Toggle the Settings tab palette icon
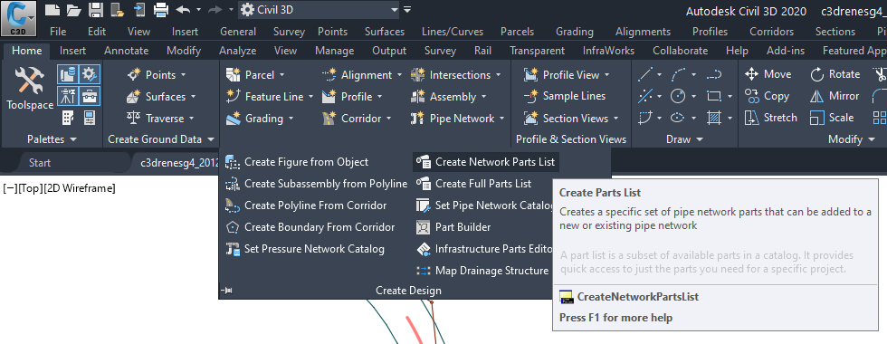The width and height of the screenshot is (887, 344). (x=89, y=74)
